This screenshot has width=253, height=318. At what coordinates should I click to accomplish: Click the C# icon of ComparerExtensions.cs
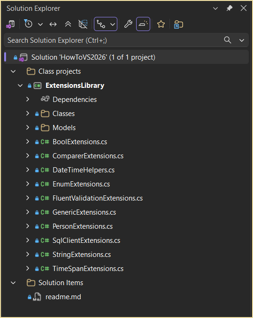click(x=45, y=156)
